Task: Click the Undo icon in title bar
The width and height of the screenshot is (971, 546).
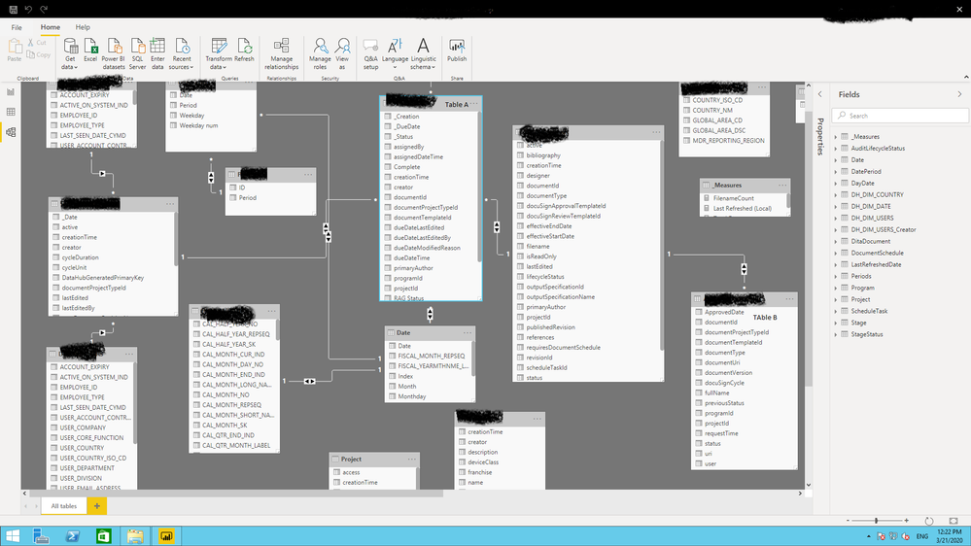Action: [x=28, y=10]
